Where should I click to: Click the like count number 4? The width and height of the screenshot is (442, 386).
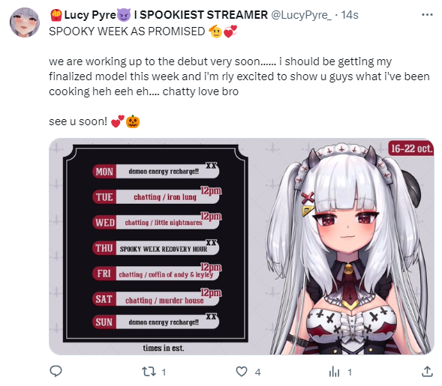click(257, 373)
